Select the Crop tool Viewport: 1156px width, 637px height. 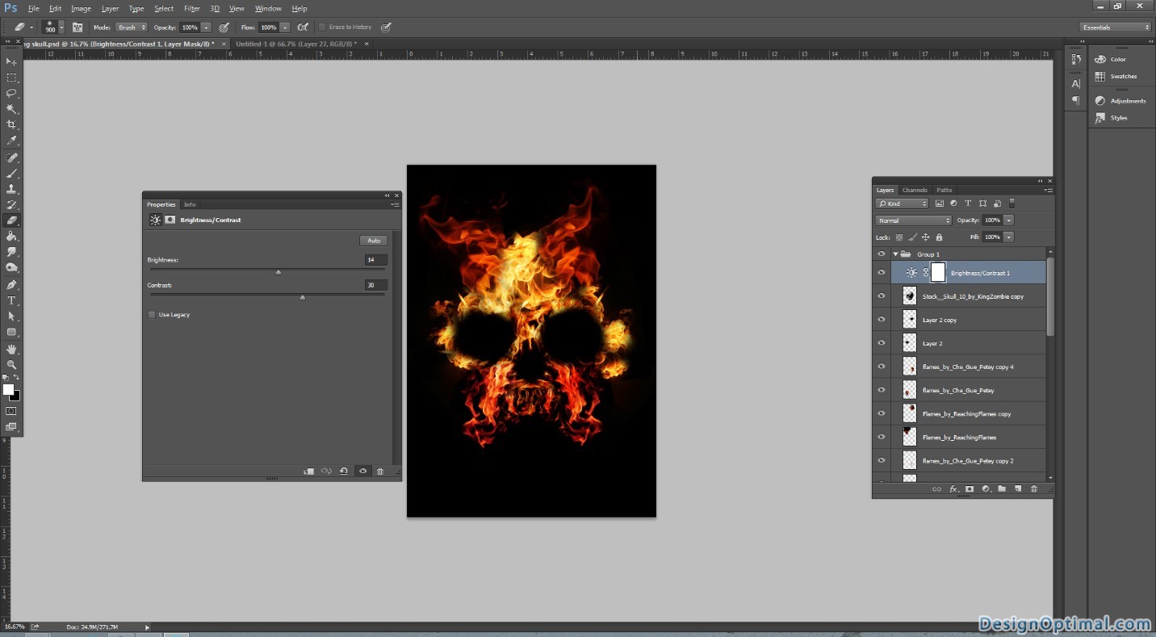(x=11, y=125)
